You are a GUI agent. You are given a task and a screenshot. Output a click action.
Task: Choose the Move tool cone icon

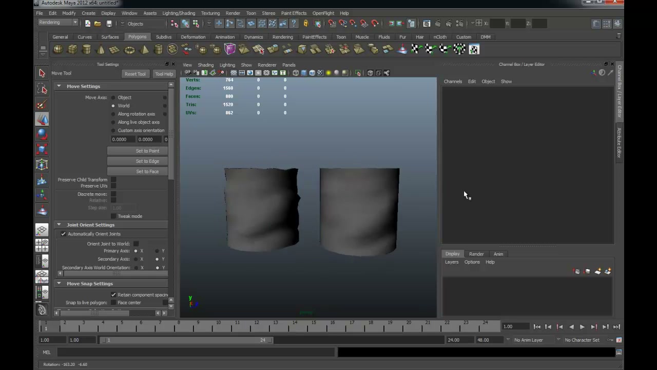[x=42, y=119]
